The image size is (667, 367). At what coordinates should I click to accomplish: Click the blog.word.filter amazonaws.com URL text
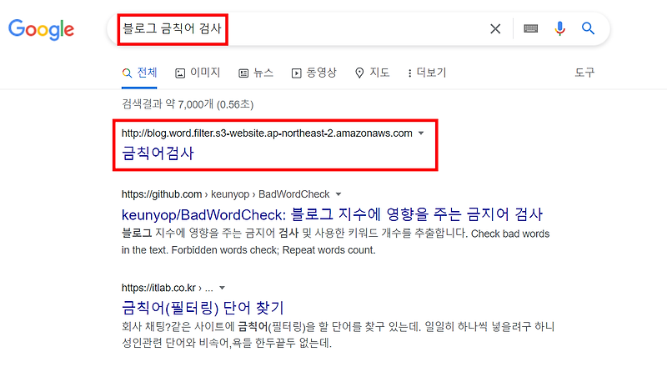click(x=267, y=133)
